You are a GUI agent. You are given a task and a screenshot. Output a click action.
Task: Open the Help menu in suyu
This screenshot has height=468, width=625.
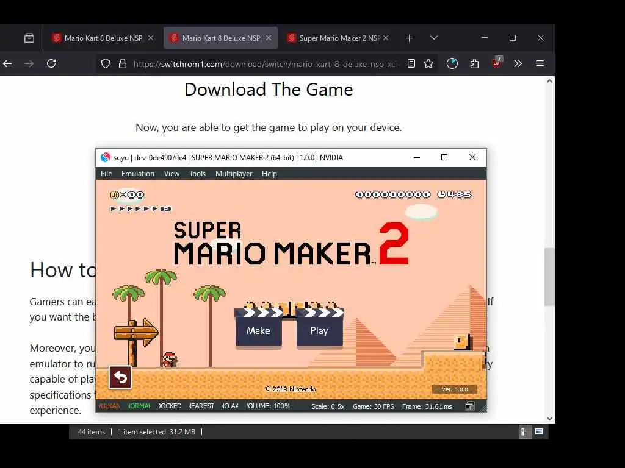coord(269,174)
